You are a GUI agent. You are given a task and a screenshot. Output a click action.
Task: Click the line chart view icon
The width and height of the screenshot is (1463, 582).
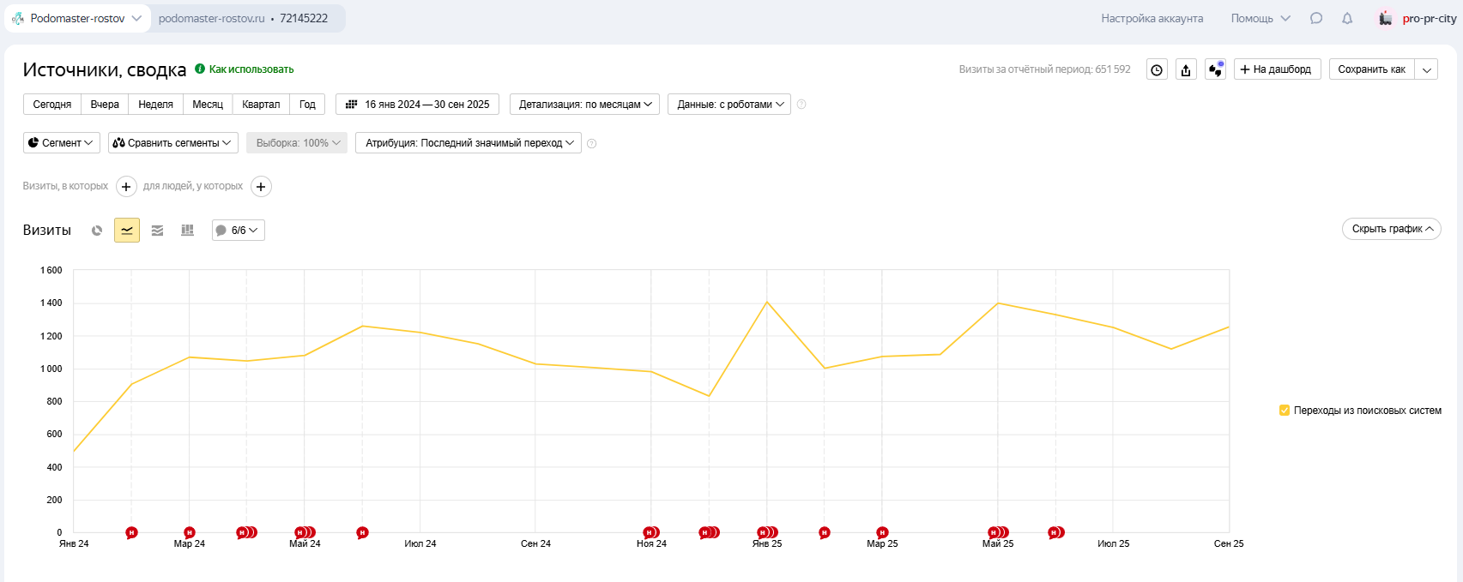pyautogui.click(x=127, y=231)
